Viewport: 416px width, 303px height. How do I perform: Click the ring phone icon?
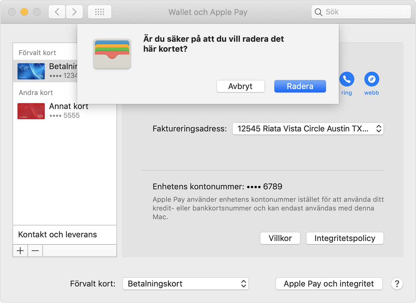click(347, 80)
